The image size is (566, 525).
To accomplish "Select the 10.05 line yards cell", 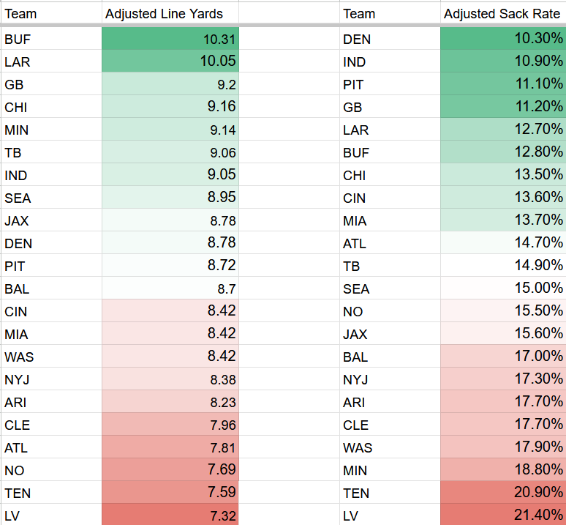I will (x=170, y=62).
